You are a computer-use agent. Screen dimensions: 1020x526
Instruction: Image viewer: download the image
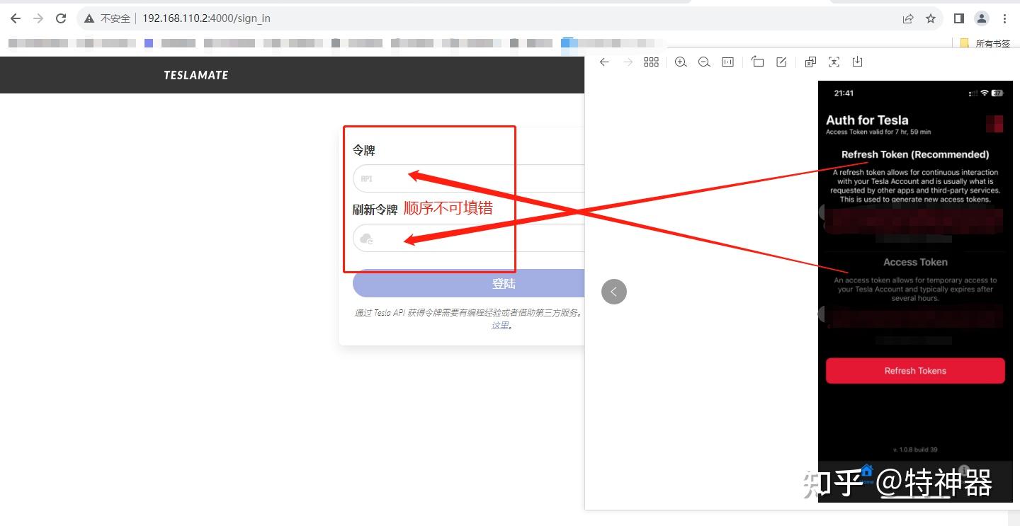857,62
